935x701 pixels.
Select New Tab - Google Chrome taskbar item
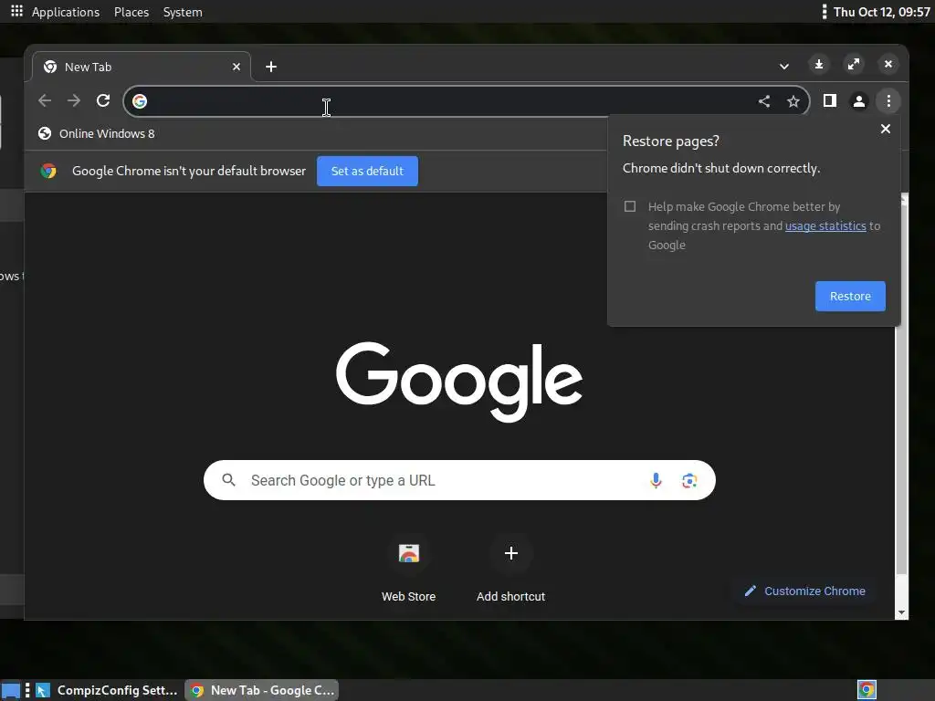[262, 690]
